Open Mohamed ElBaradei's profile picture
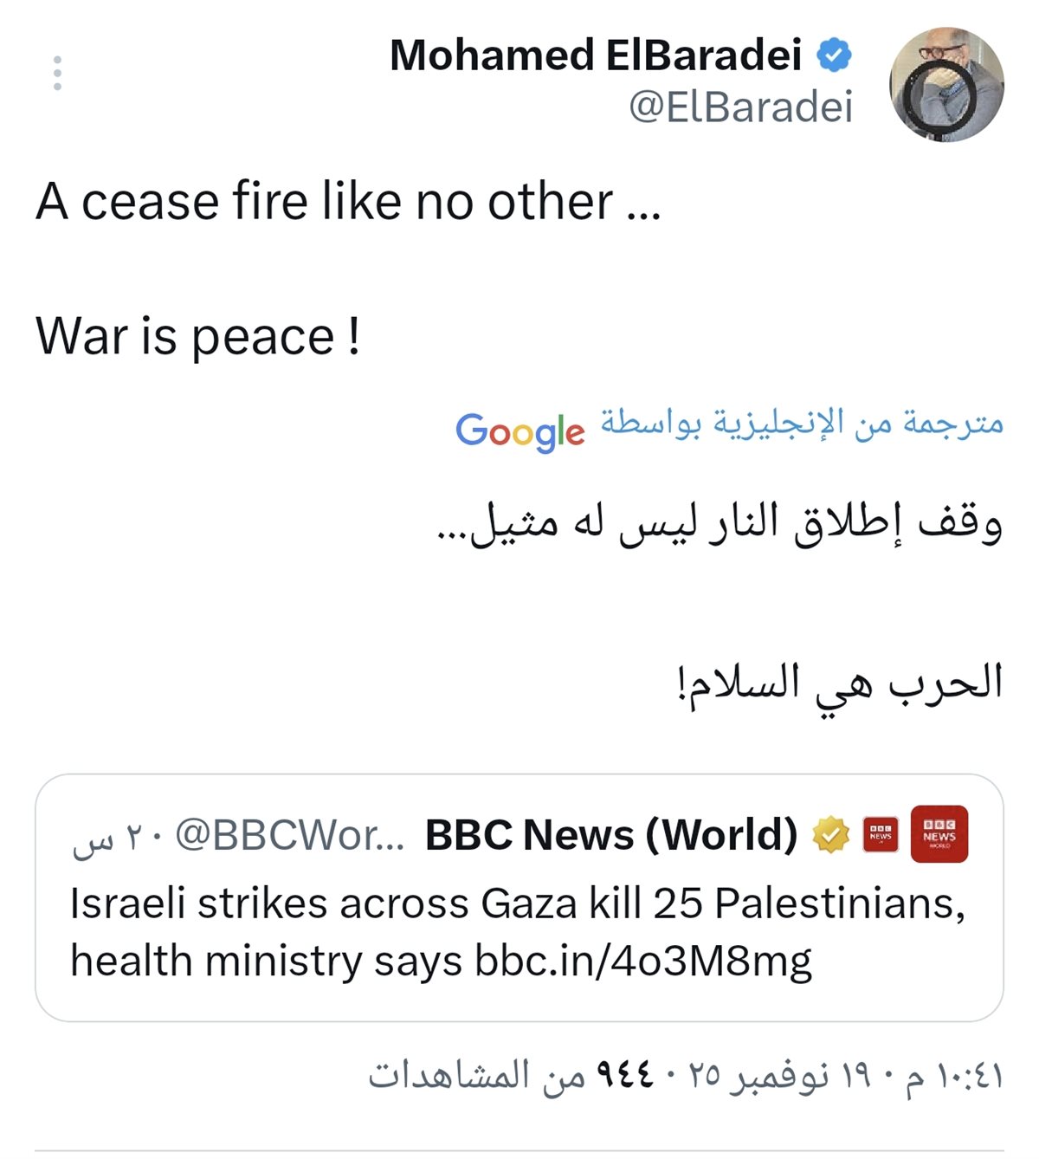1039x1159 pixels. (x=946, y=85)
